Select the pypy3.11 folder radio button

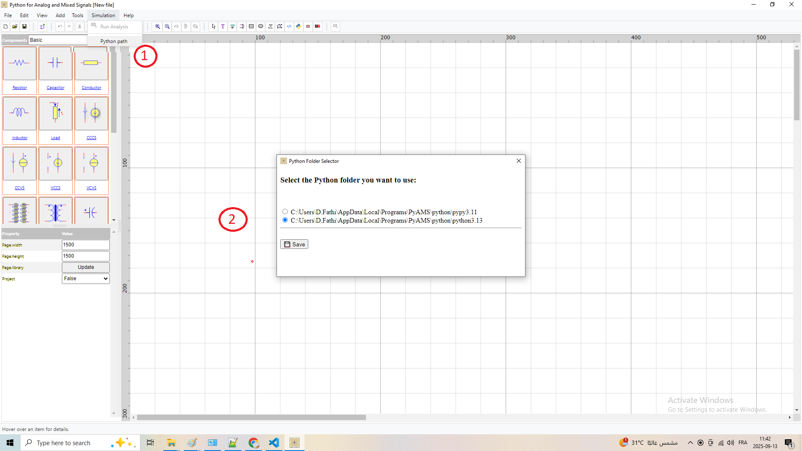pyautogui.click(x=285, y=212)
